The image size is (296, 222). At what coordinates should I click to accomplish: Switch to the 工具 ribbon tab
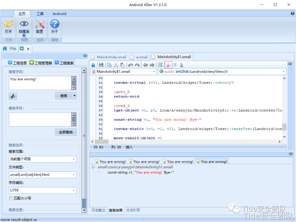point(40,14)
